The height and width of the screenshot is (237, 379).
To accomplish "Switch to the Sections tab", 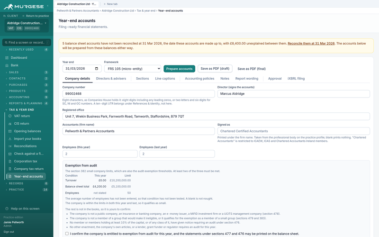I will pos(143,79).
